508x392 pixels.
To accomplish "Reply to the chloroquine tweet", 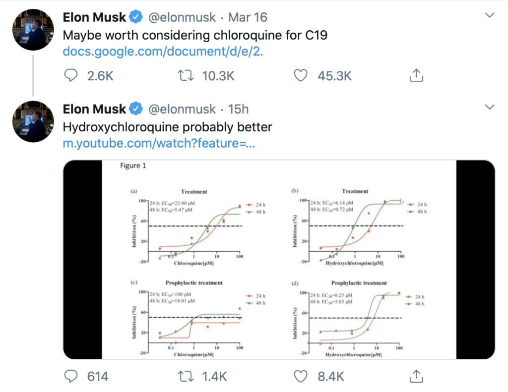I will (x=71, y=75).
